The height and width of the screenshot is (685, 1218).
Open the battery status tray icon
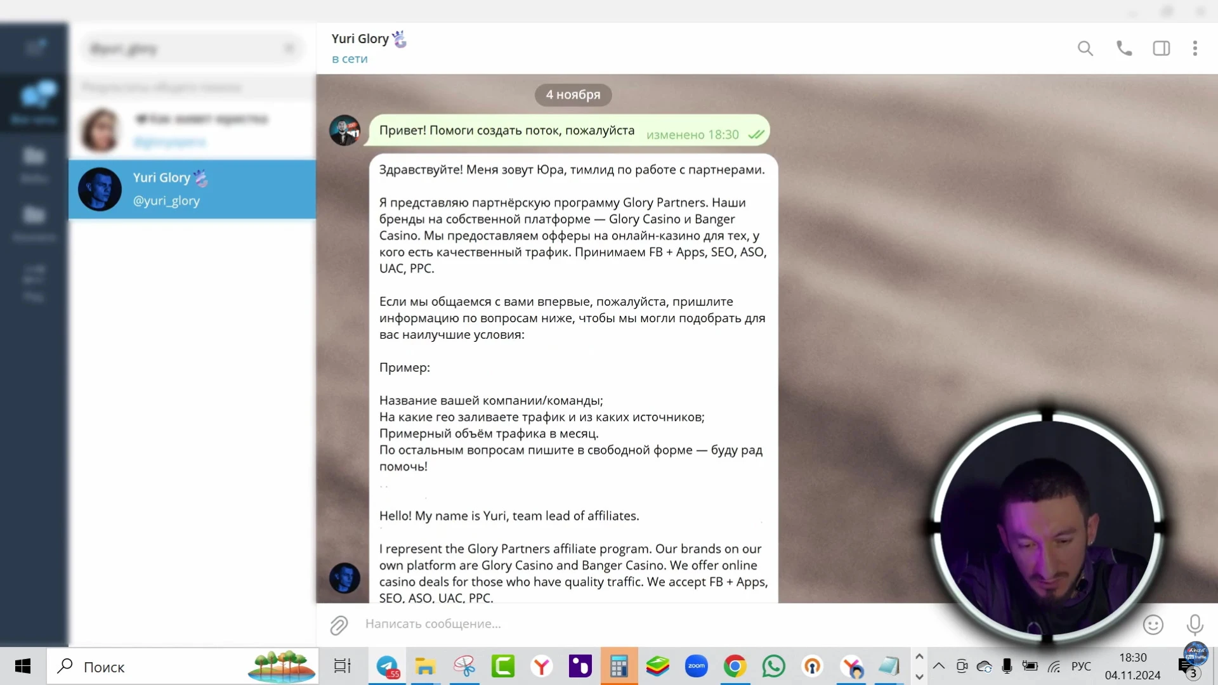(x=1030, y=666)
